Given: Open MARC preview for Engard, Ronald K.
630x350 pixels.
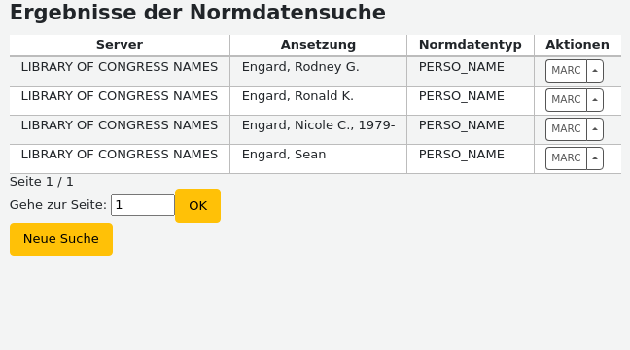Looking at the screenshot, I should tap(566, 100).
